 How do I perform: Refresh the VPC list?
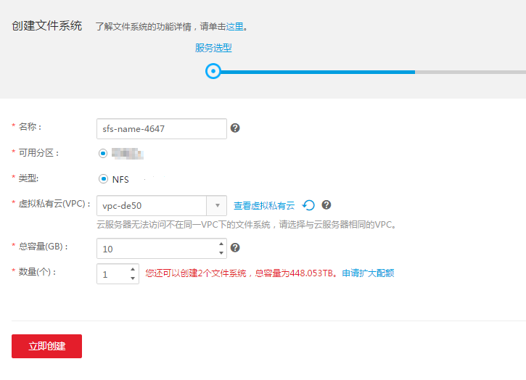pyautogui.click(x=308, y=205)
